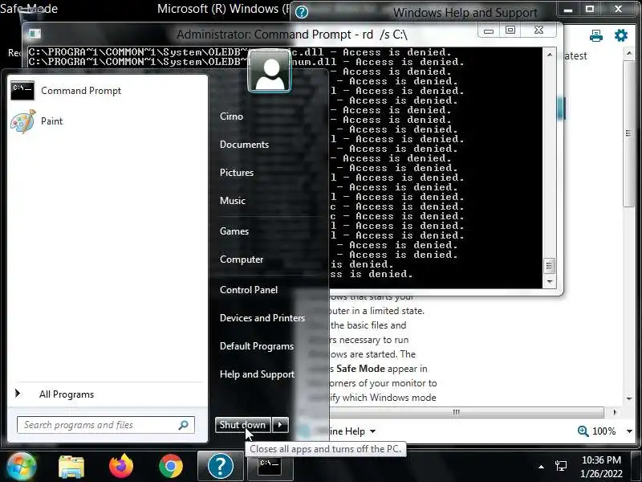
Task: Open Control Panel
Action: pyautogui.click(x=249, y=290)
